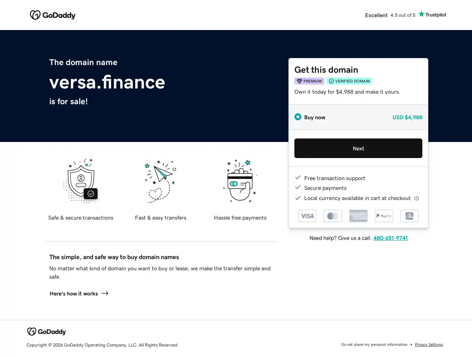472x357 pixels.
Task: Select the Buy now radio option
Action: (x=298, y=117)
